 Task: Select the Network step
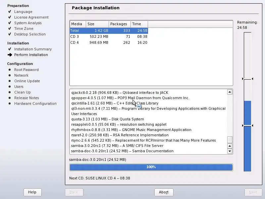(x=21, y=75)
